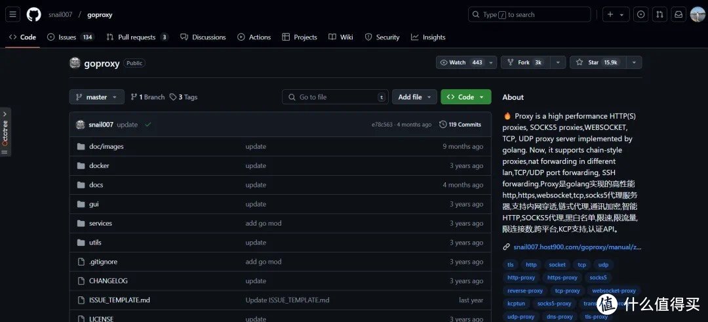Open the 119 Commits history link

point(460,125)
